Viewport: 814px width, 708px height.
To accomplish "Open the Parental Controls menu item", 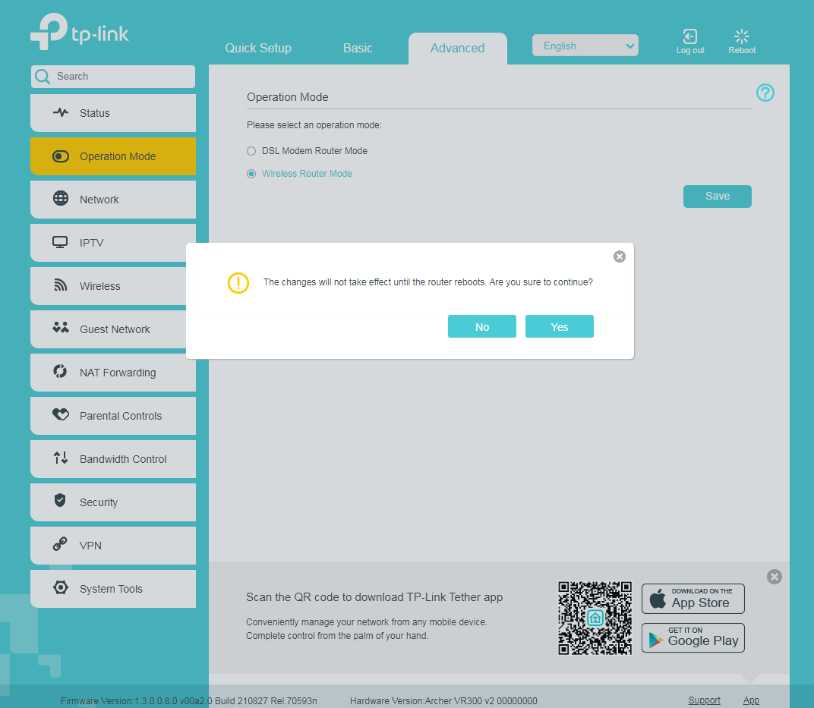I will (x=113, y=416).
